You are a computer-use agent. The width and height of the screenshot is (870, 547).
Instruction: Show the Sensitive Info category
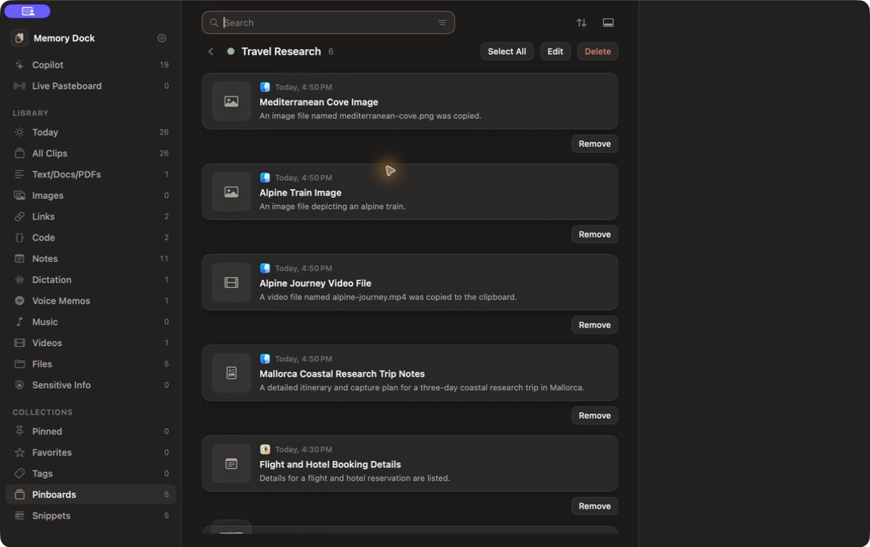pyautogui.click(x=90, y=385)
